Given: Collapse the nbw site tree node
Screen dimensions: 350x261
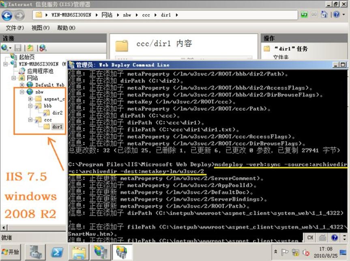Looking at the screenshot, I should 22,92.
